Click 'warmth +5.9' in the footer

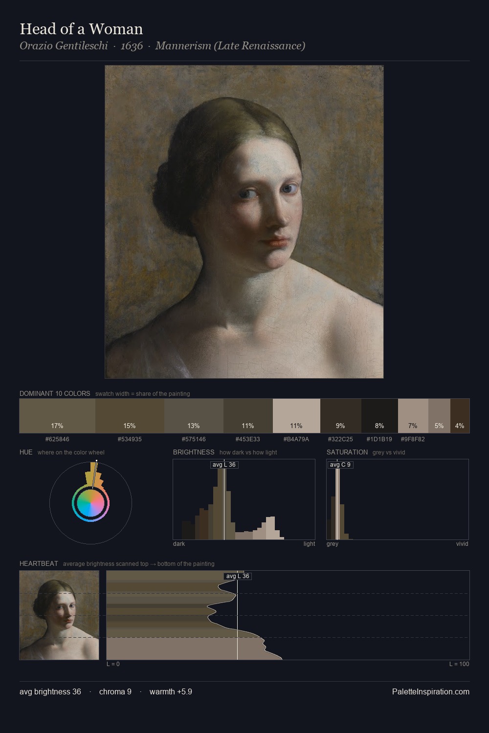click(171, 691)
